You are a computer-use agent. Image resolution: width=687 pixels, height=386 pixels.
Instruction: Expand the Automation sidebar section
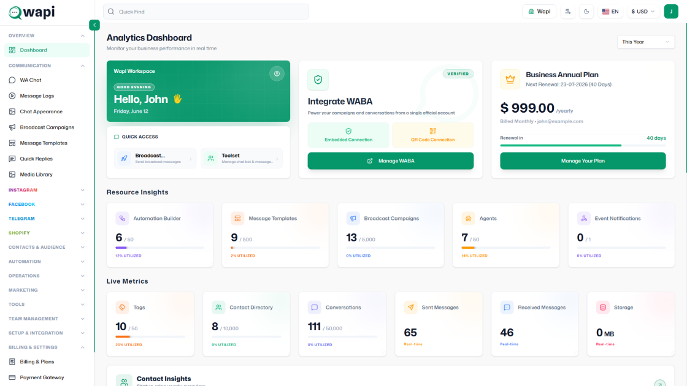(x=46, y=261)
